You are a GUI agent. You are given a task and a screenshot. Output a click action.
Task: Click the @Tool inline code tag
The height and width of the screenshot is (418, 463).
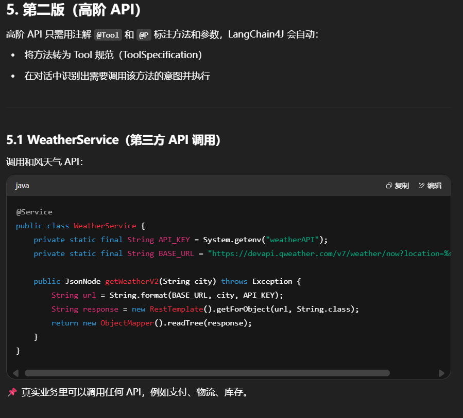108,35
